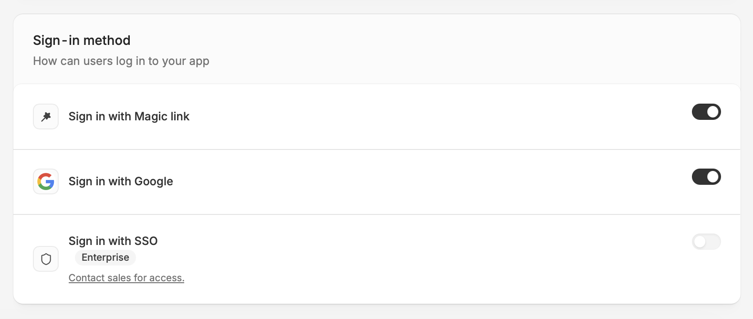Click the Magic link wand icon

(x=45, y=116)
